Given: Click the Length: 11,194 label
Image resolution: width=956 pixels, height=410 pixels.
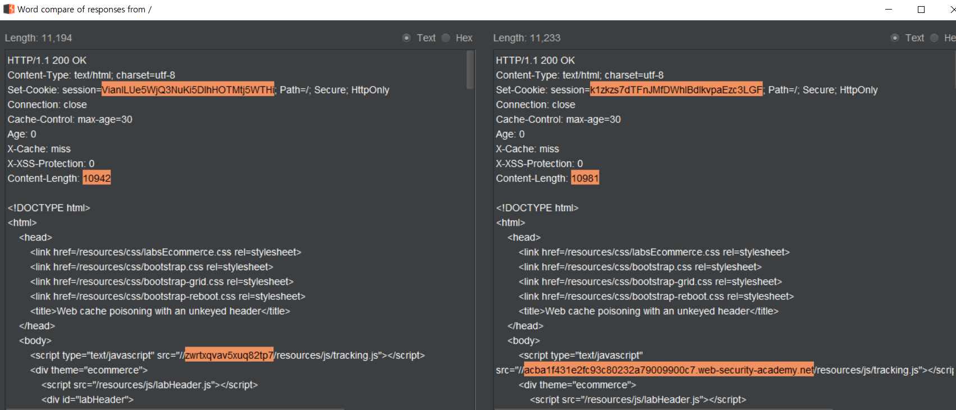Looking at the screenshot, I should tap(38, 38).
